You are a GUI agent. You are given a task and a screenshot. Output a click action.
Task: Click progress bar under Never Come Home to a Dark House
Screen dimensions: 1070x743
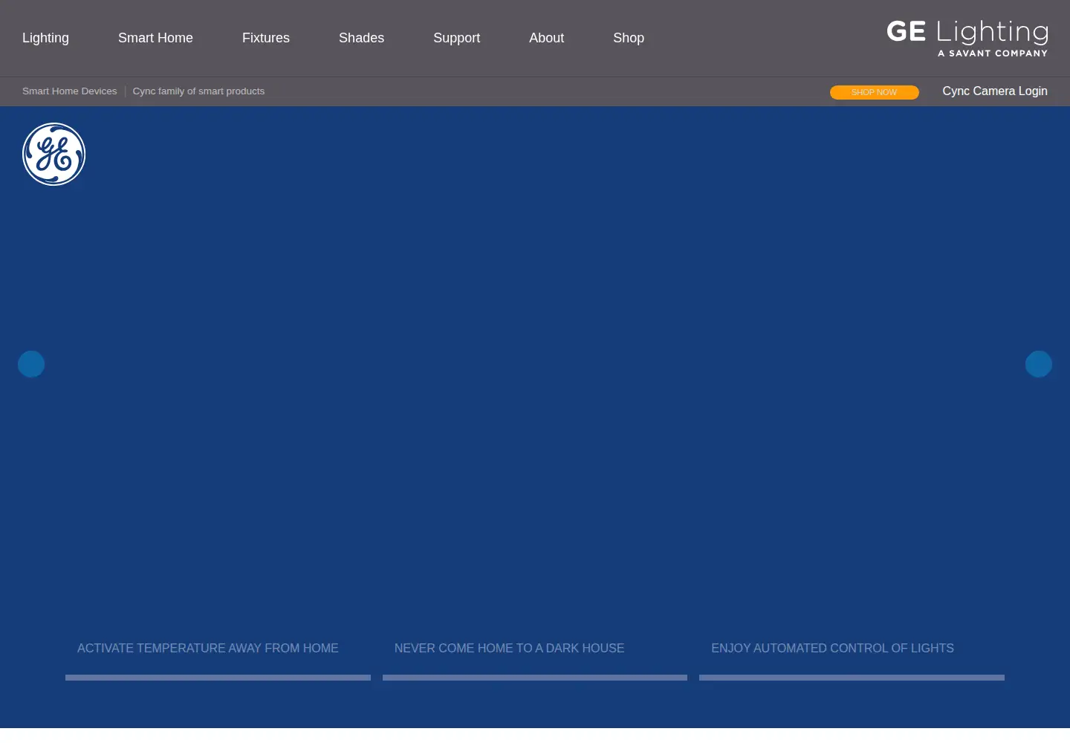pyautogui.click(x=535, y=678)
